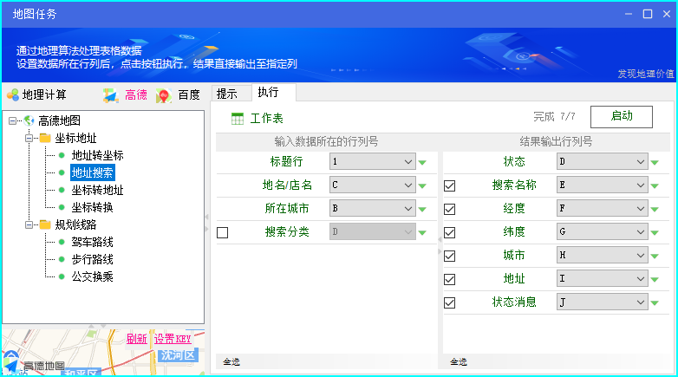Open the 所在城市 column dropdown
Viewport: 678px width, 377px height.
tap(372, 208)
